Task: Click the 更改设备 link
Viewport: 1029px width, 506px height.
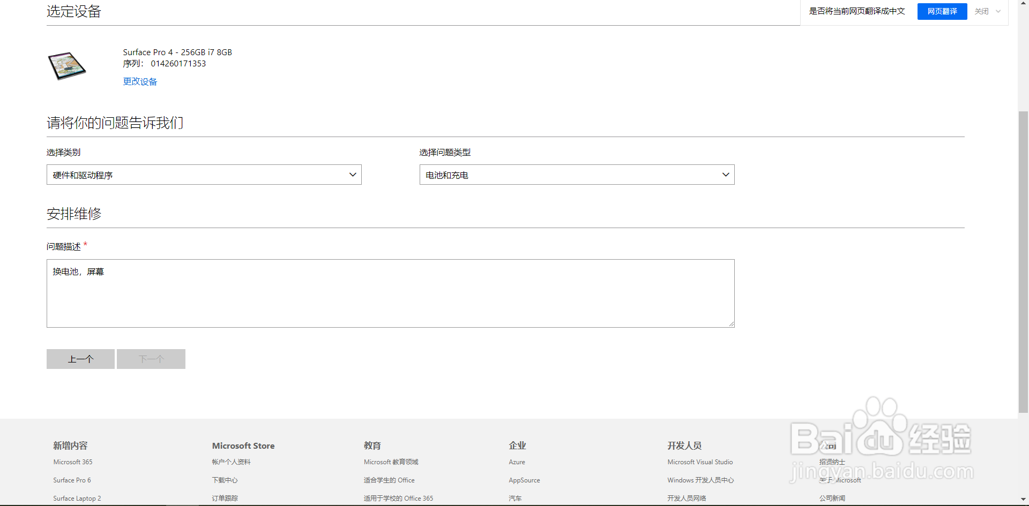Action: coord(140,81)
